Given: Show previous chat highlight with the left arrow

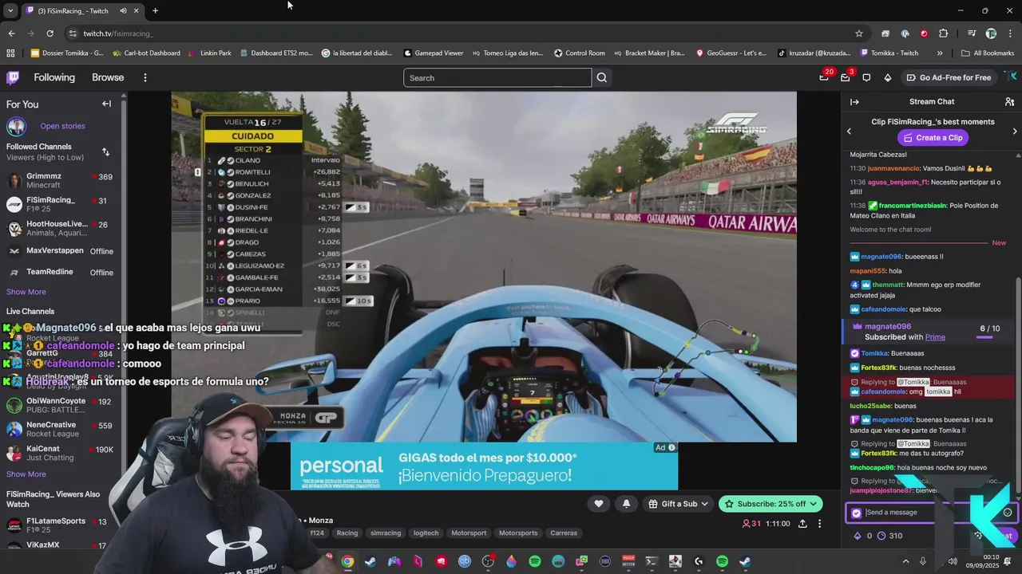Looking at the screenshot, I should click(849, 131).
